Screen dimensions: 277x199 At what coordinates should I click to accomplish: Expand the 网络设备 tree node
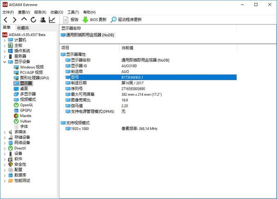[x=5, y=143]
